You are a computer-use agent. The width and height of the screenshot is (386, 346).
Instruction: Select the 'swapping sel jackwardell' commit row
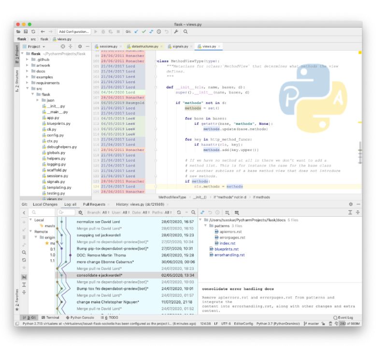pyautogui.click(x=127, y=235)
